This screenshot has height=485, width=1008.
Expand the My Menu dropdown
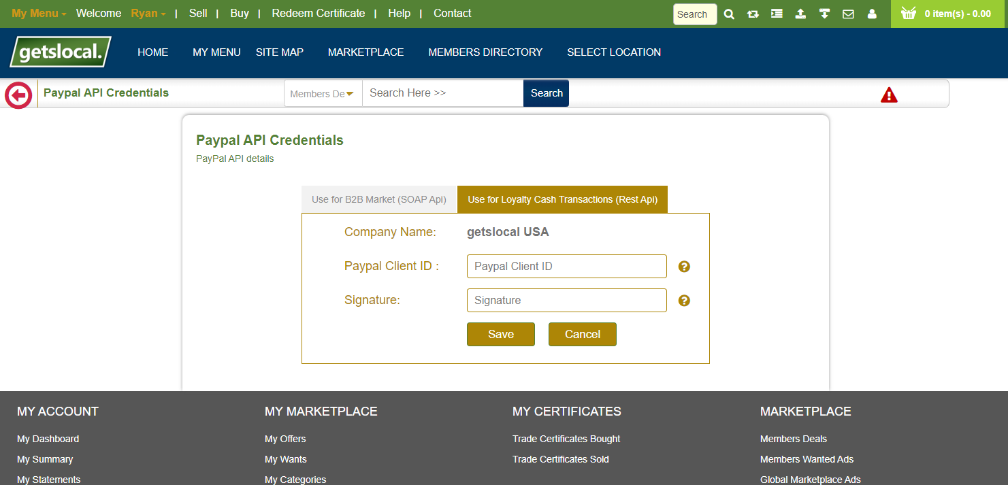pos(39,14)
